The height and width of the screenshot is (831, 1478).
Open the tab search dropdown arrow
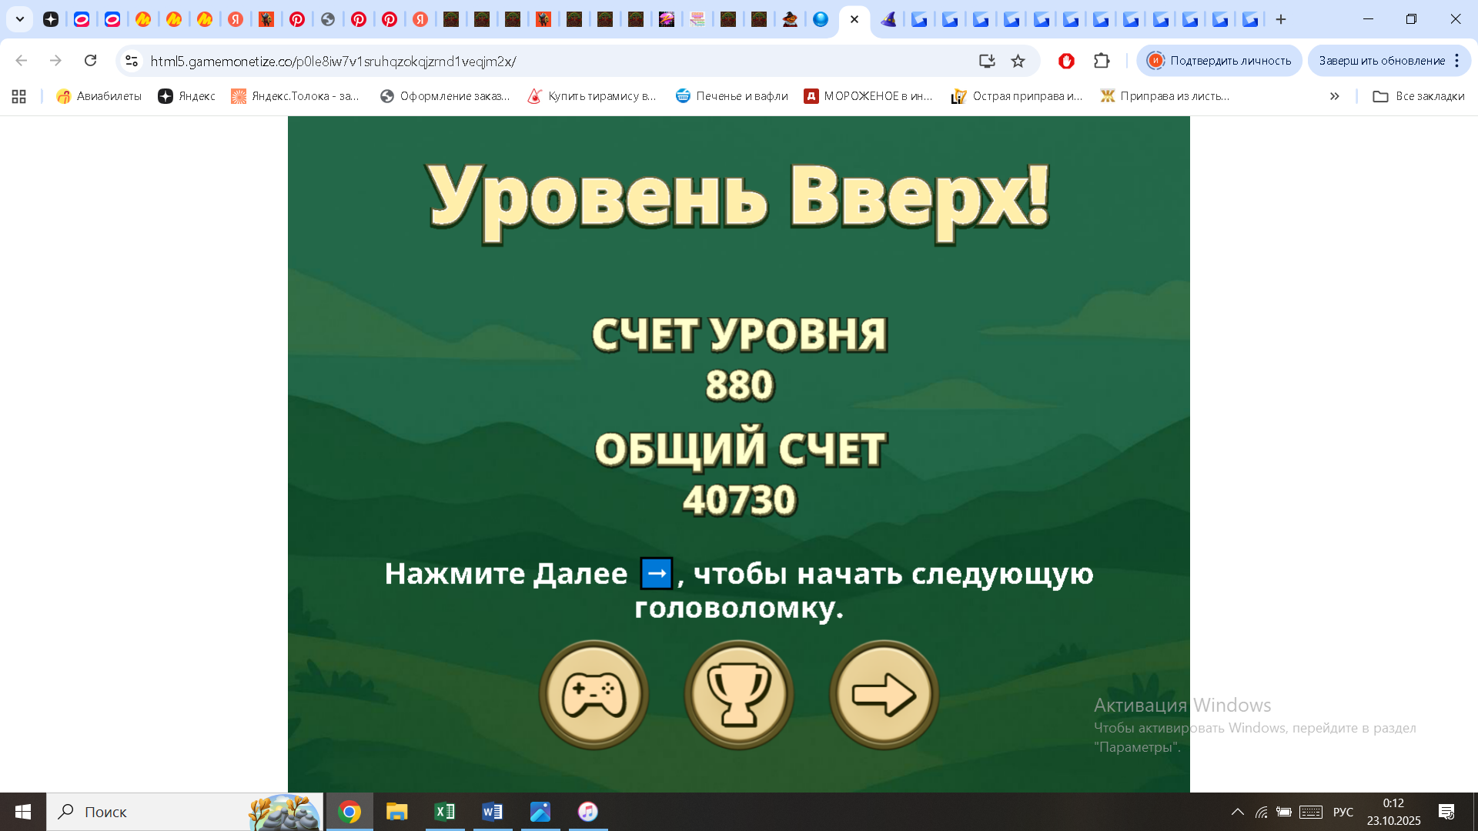20,19
